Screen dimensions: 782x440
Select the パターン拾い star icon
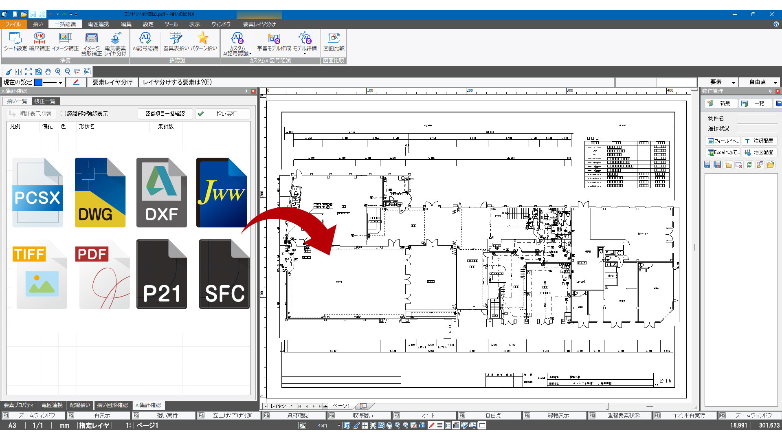coord(203,42)
